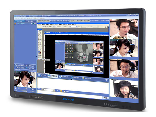This screenshot has height=117, width=156.
Task: Click the 颜色设置 color settings button
Action: click(53, 21)
